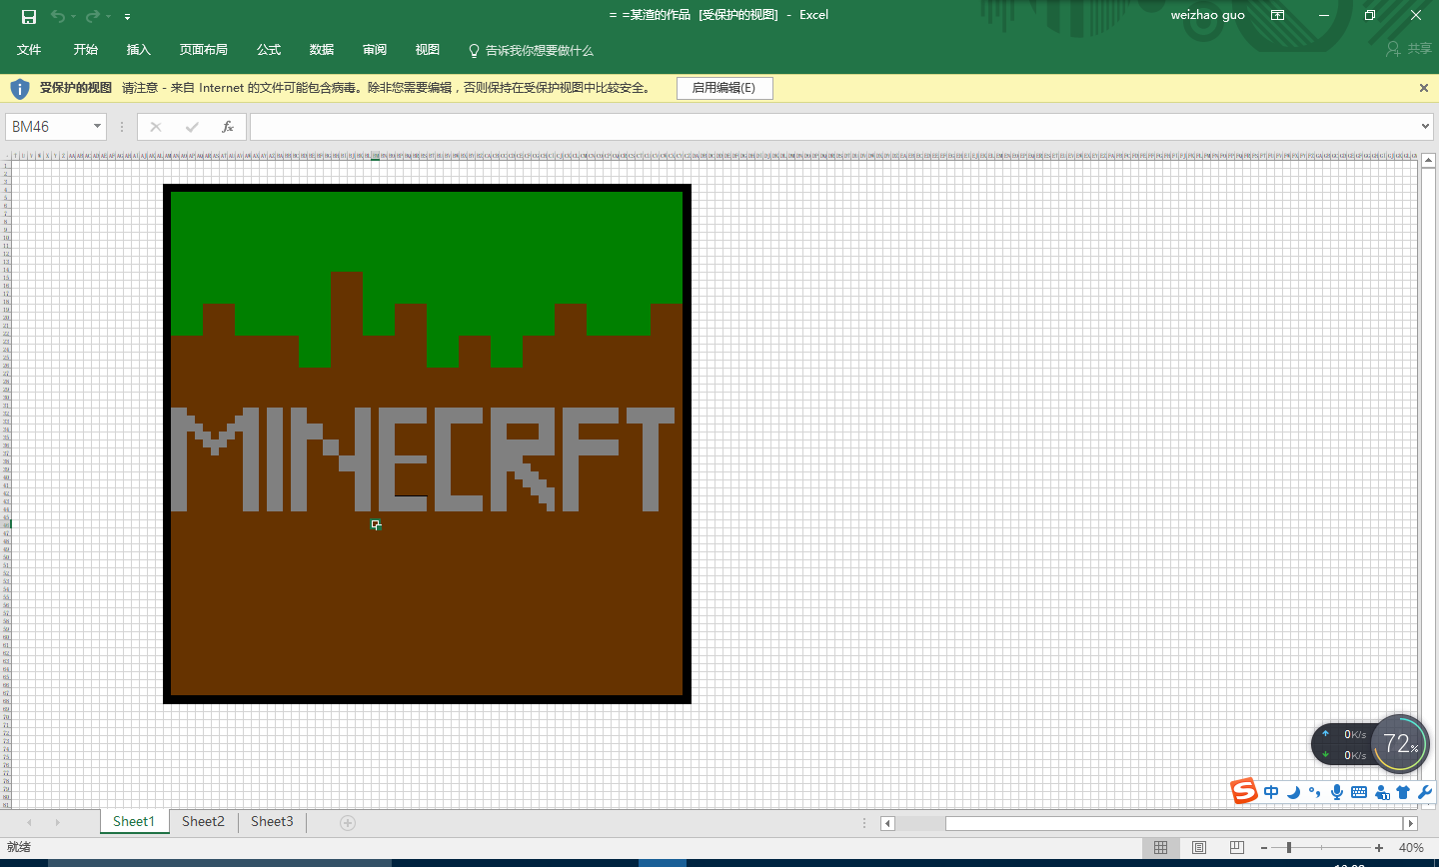Click the zoom in plus button
Viewport: 1439px width, 867px height.
(x=1379, y=848)
